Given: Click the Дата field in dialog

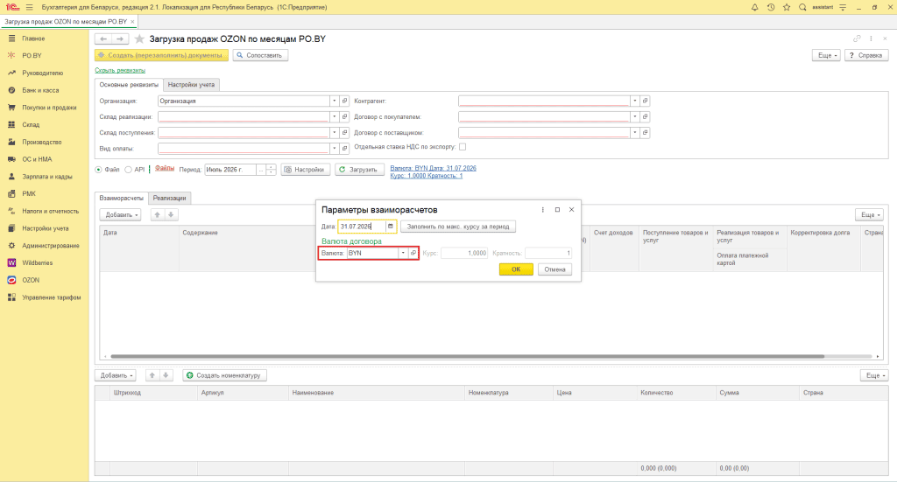Looking at the screenshot, I should click(362, 227).
